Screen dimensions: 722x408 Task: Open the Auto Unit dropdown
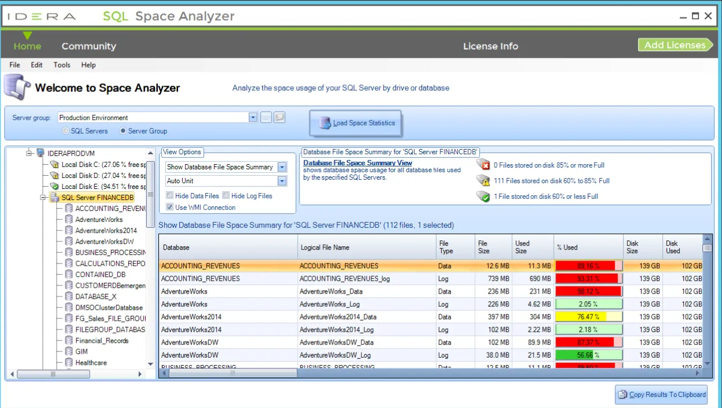click(x=282, y=180)
